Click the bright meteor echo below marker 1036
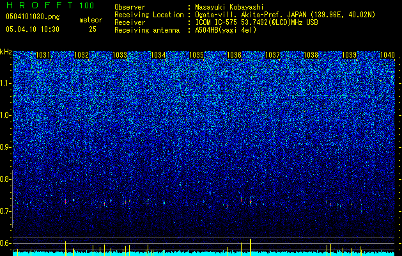402x256 pixels. click(x=251, y=202)
